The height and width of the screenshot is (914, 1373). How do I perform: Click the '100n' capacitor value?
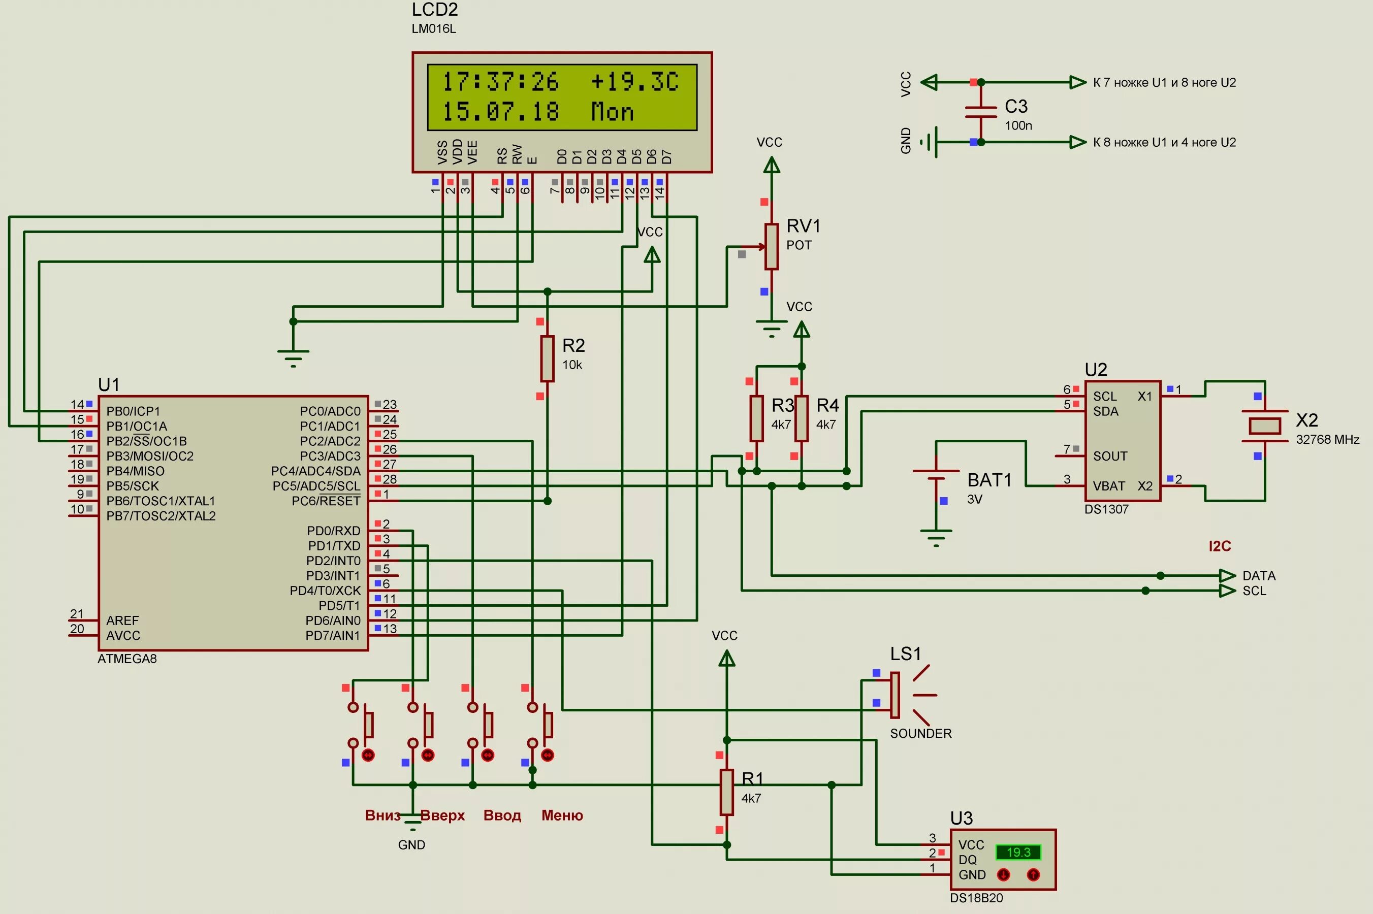[1018, 125]
